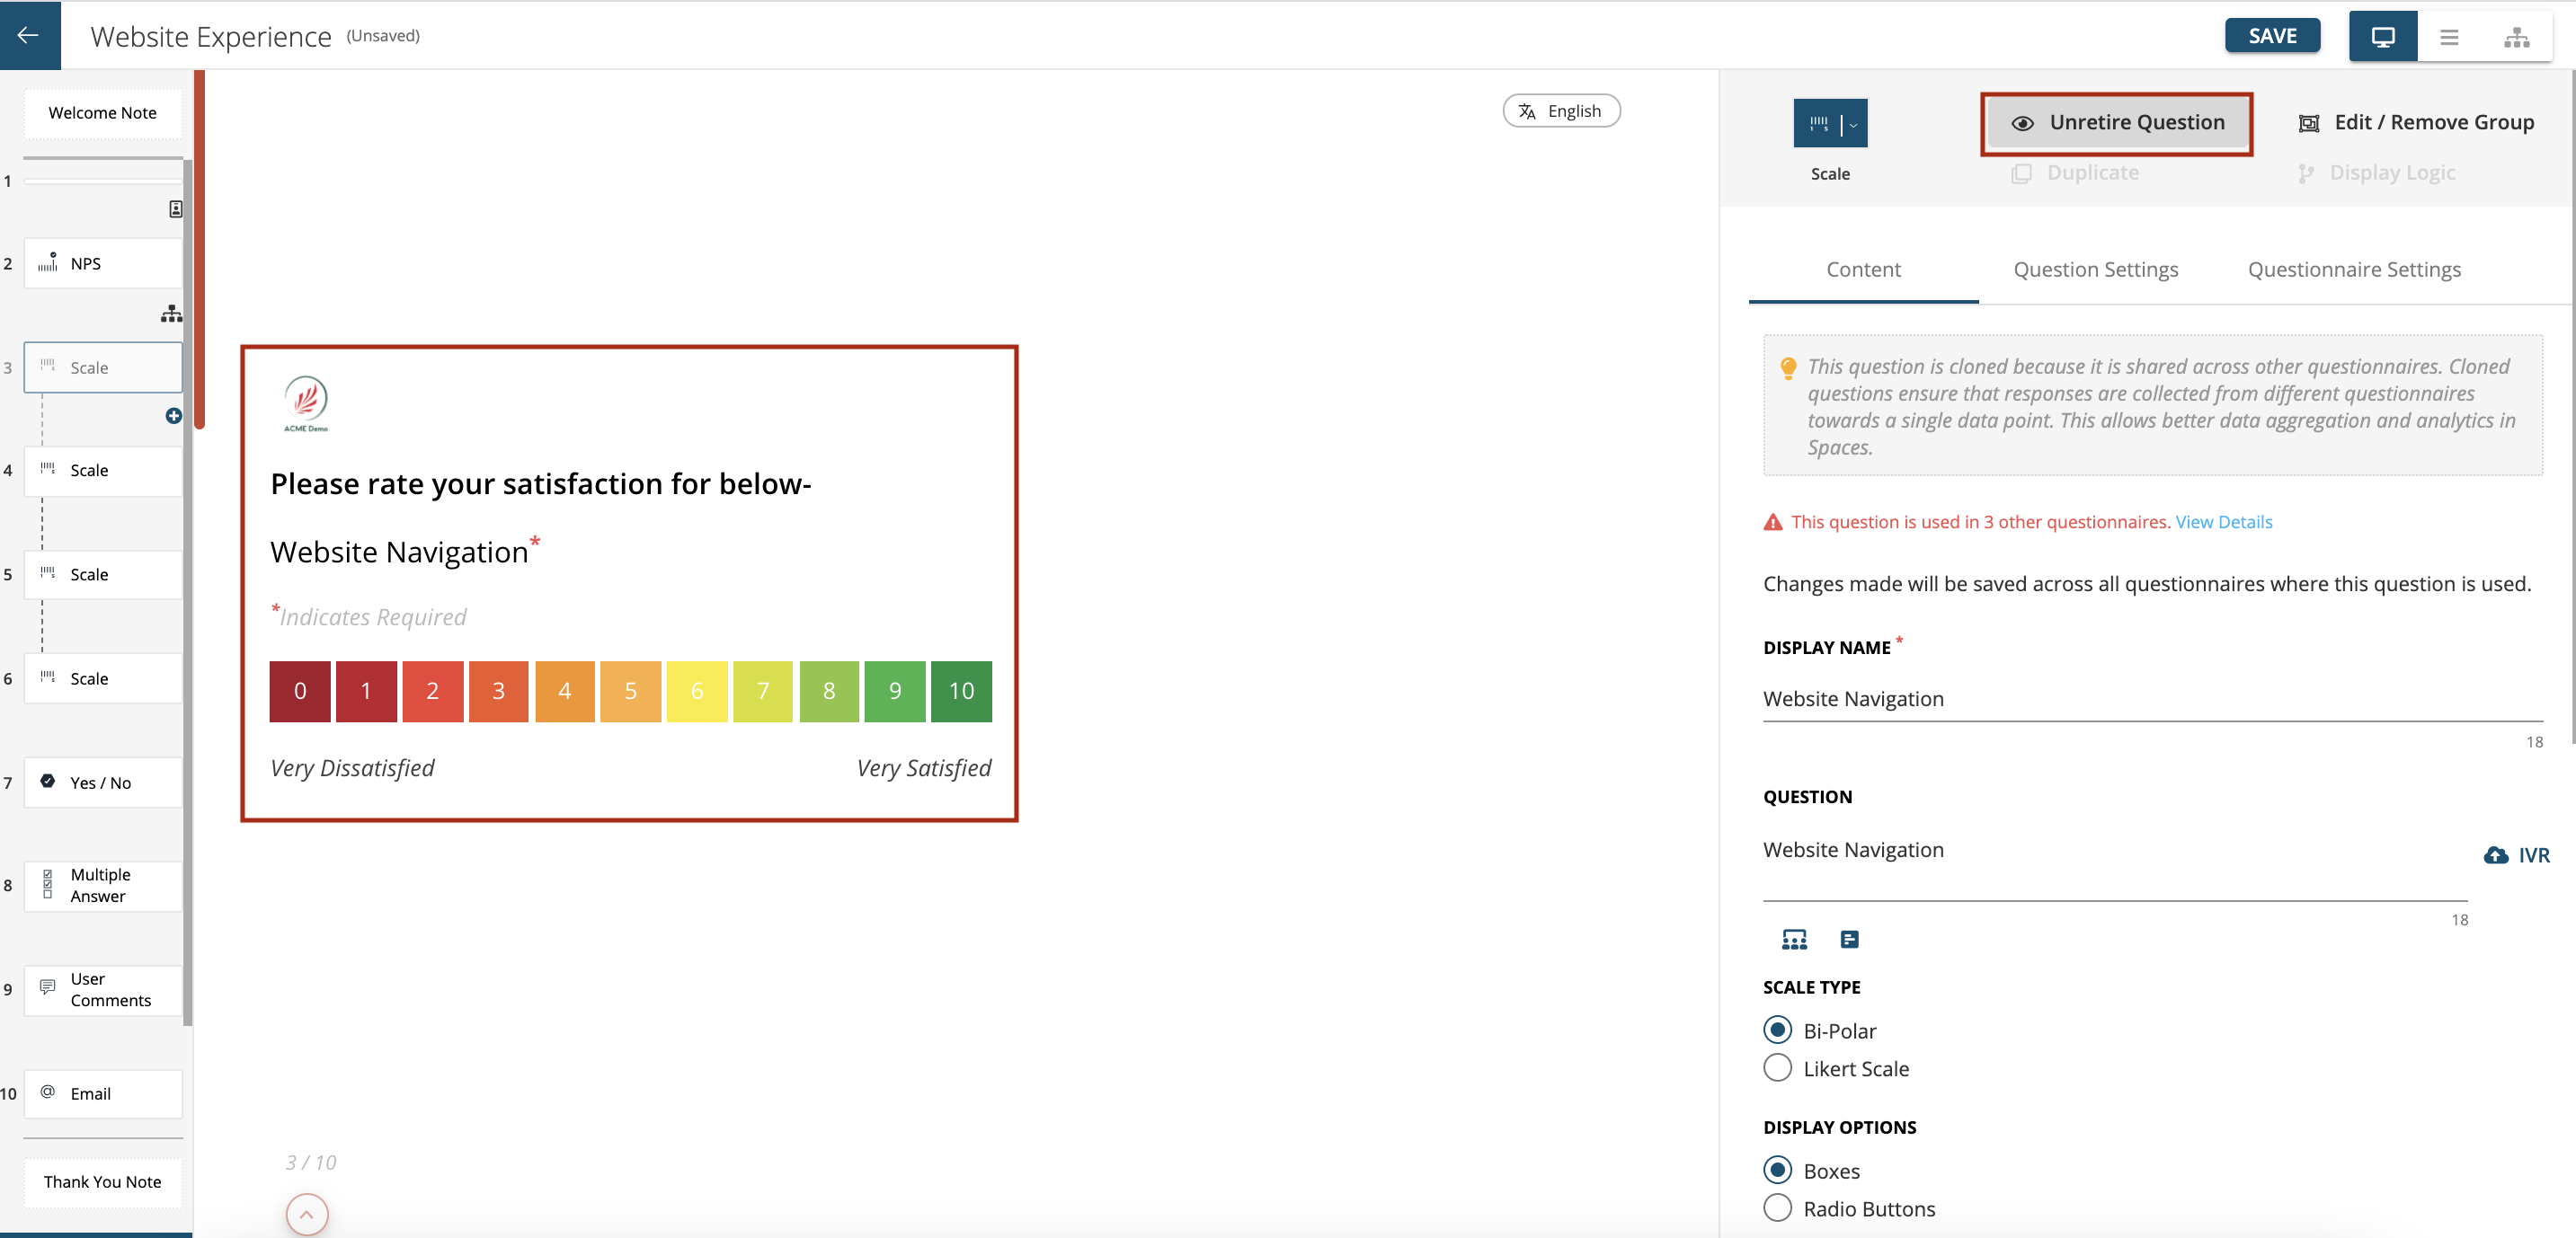Select the Multiple Answer question
This screenshot has width=2576, height=1238.
click(103, 887)
